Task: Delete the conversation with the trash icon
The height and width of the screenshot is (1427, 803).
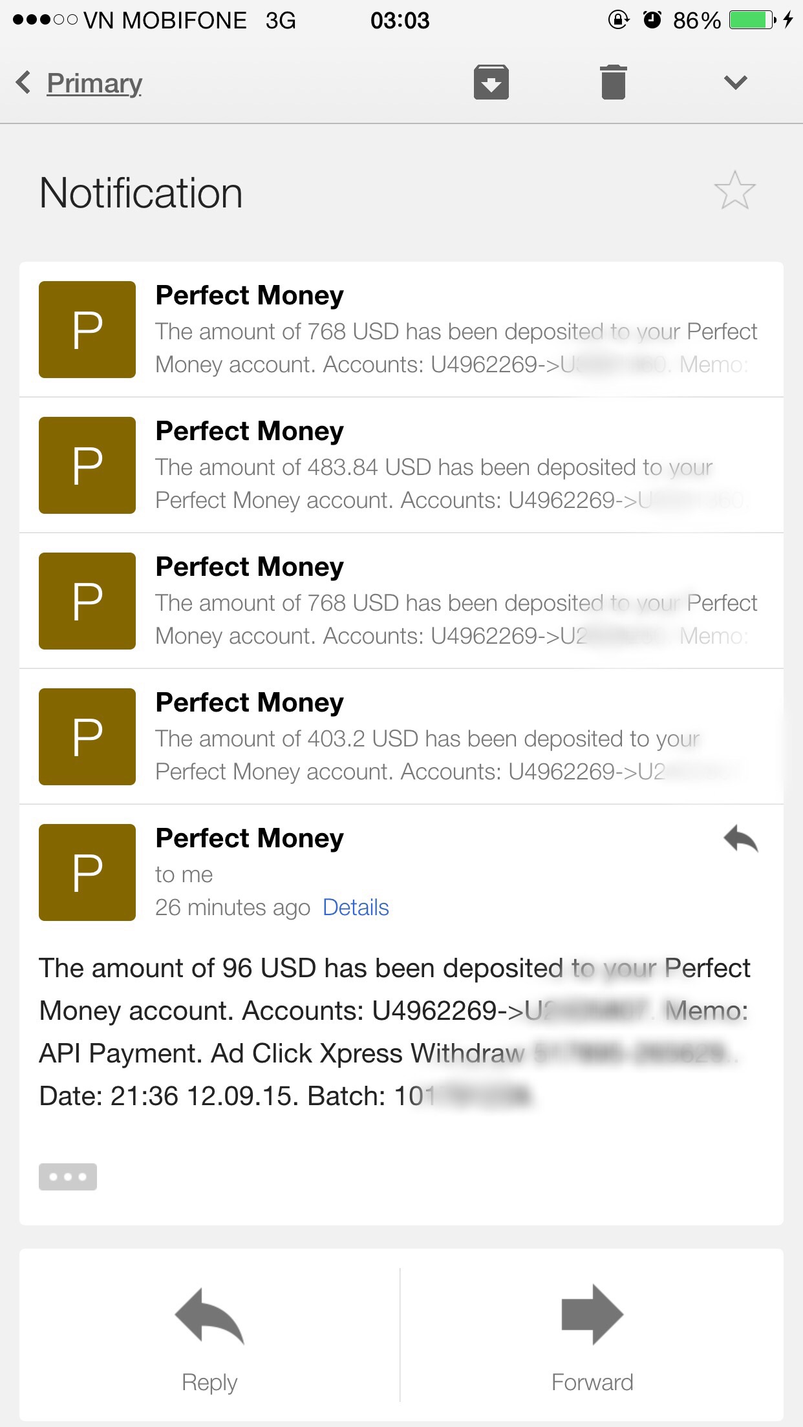Action: point(613,83)
